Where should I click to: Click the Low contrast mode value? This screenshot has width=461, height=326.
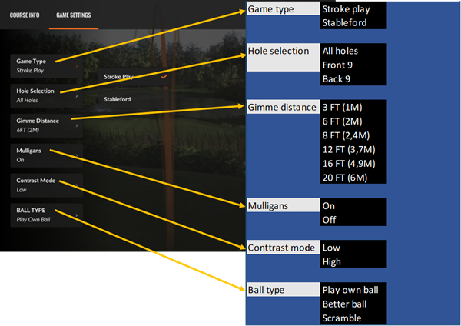[22, 189]
